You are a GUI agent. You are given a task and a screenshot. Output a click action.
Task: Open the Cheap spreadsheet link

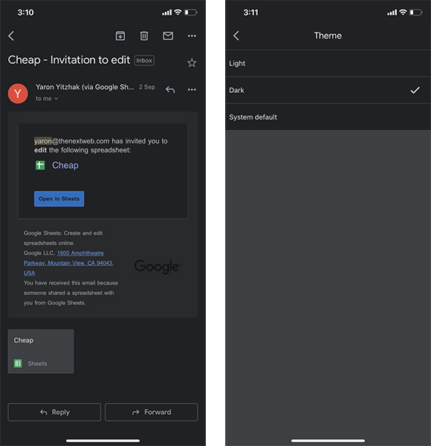tap(65, 165)
